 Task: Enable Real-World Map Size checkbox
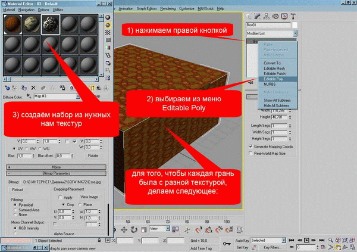coord(250,153)
